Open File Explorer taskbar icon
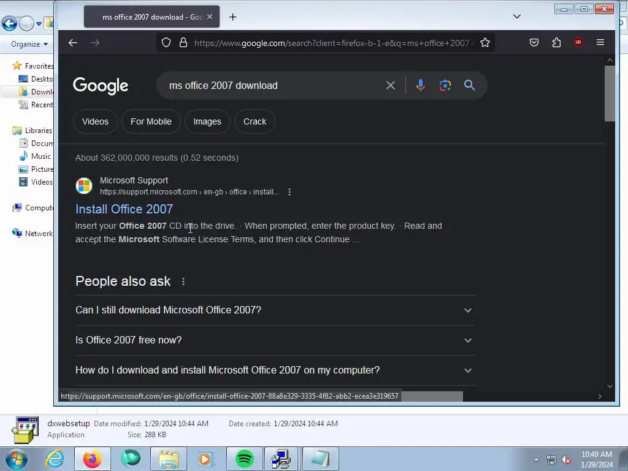This screenshot has width=628, height=471. 169,459
